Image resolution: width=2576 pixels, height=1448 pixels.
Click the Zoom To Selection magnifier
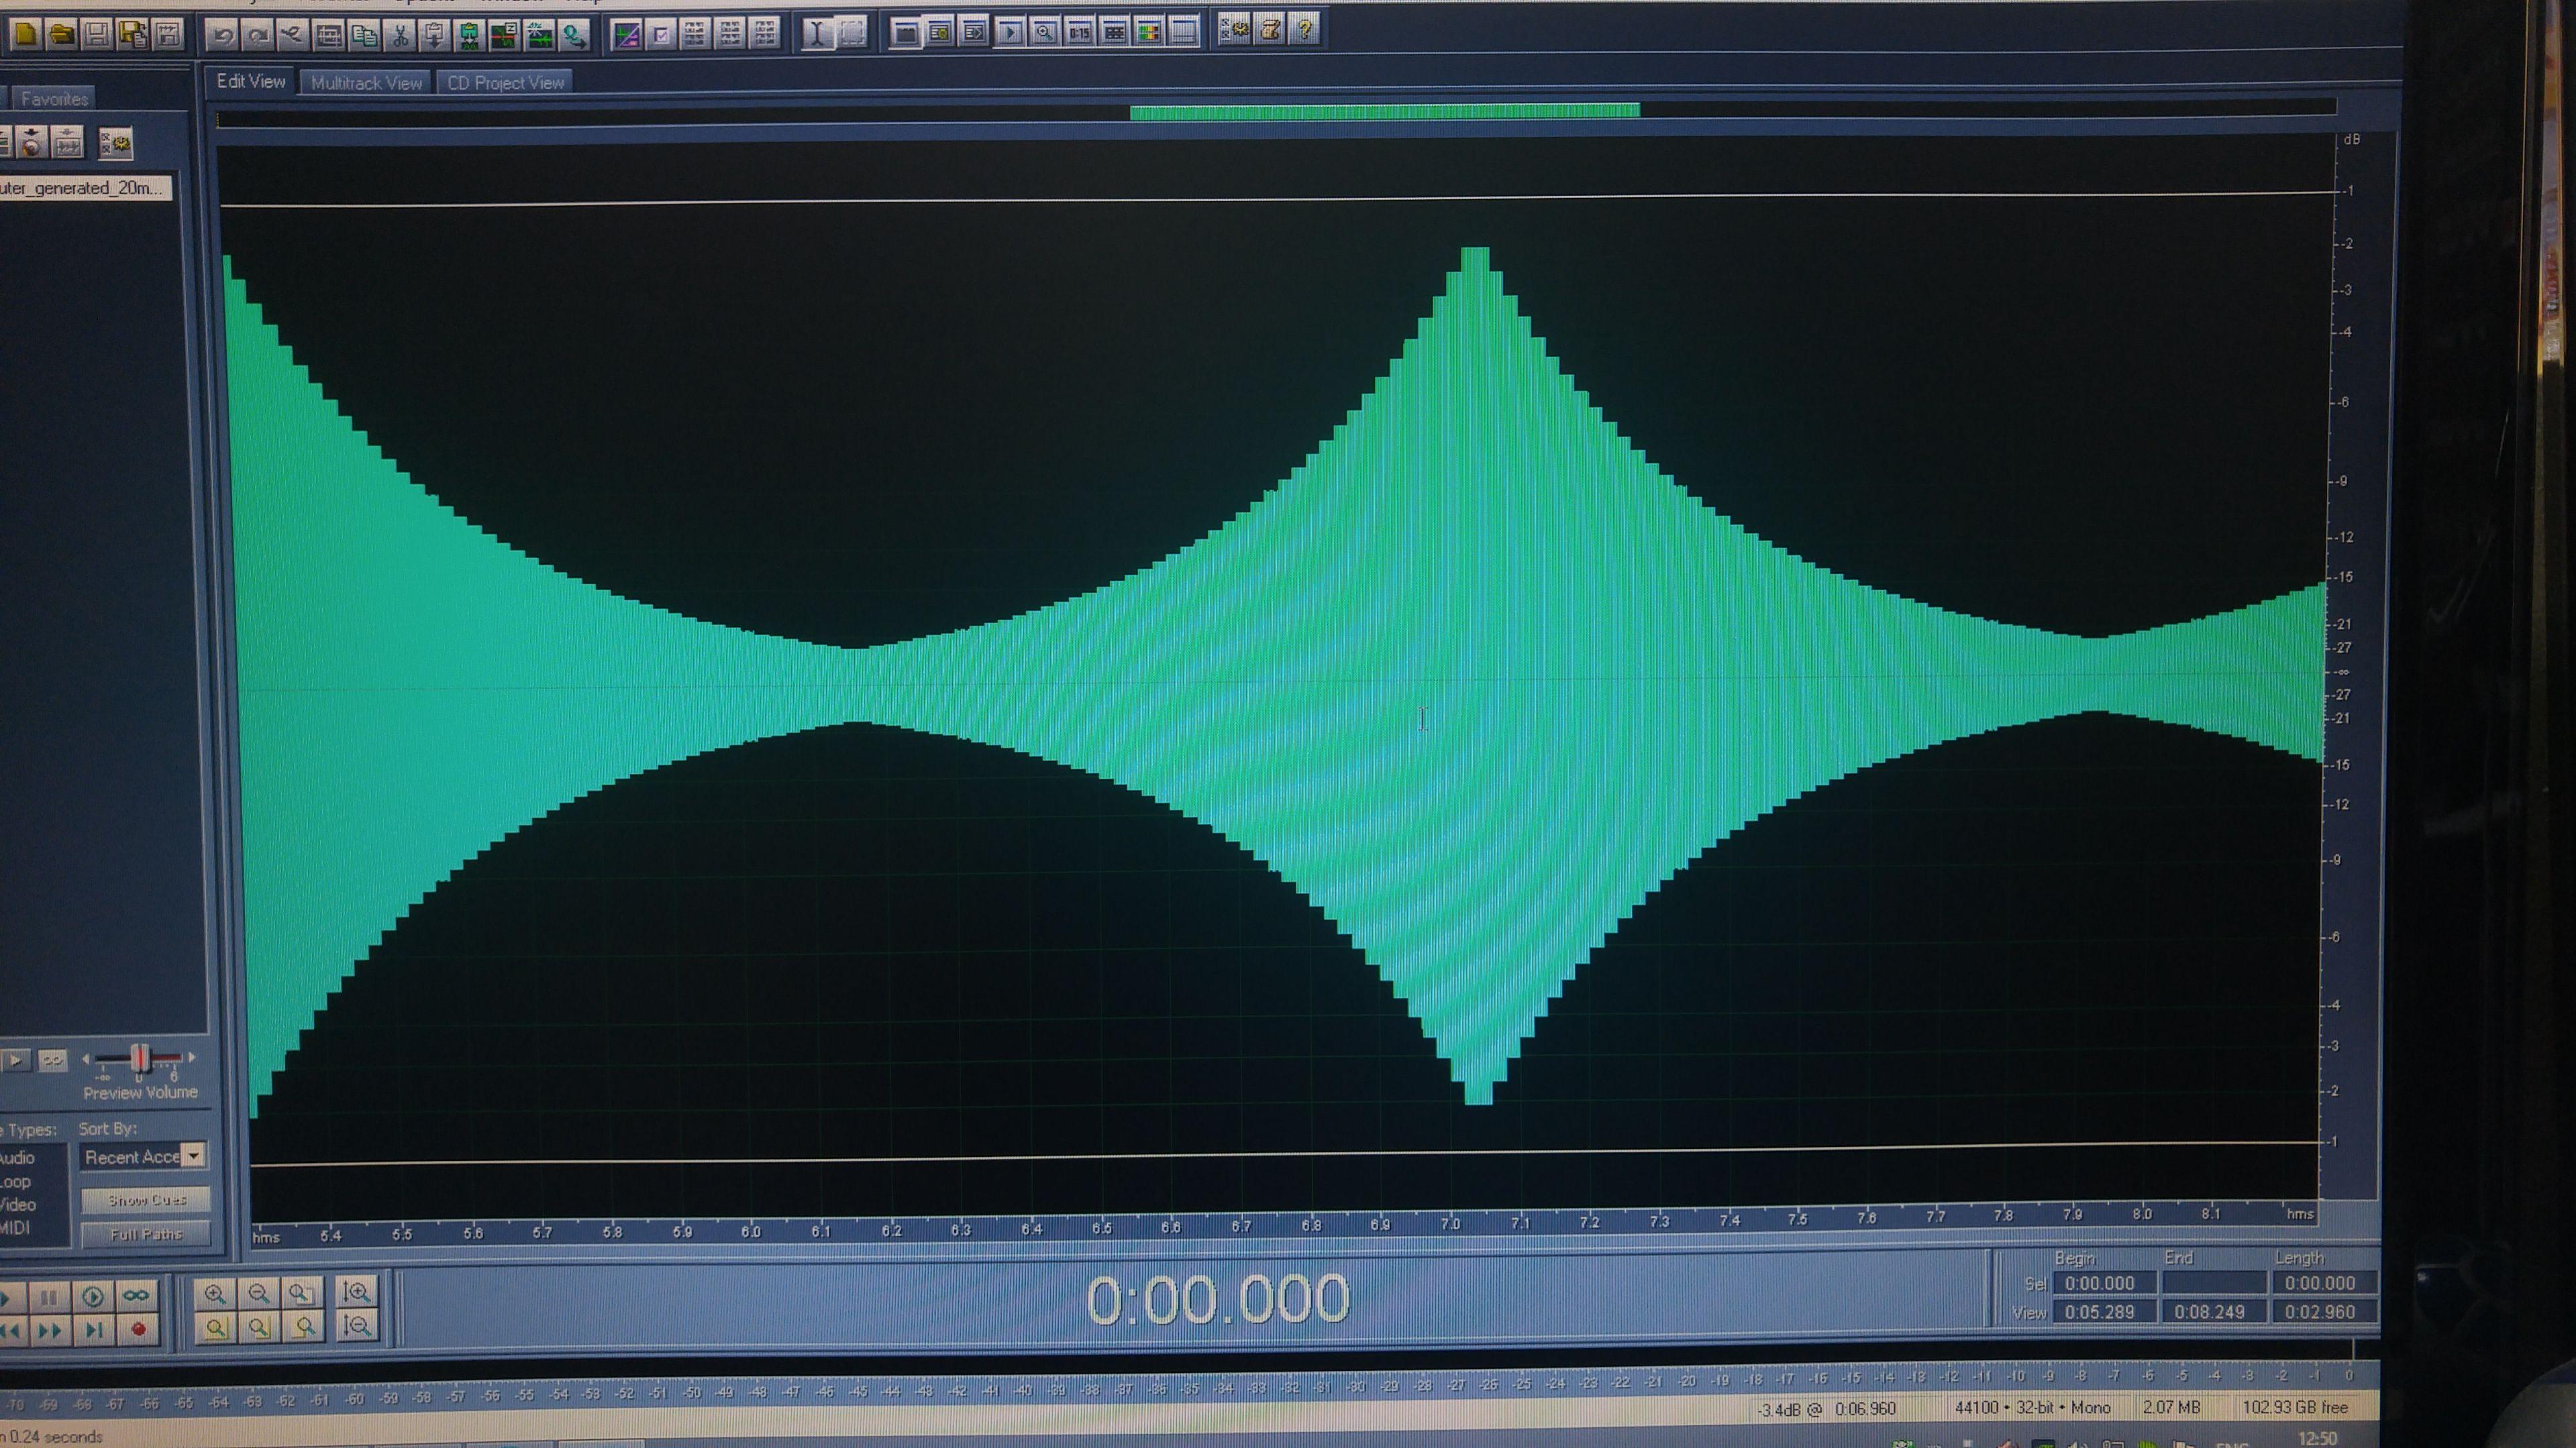pyautogui.click(x=215, y=1328)
